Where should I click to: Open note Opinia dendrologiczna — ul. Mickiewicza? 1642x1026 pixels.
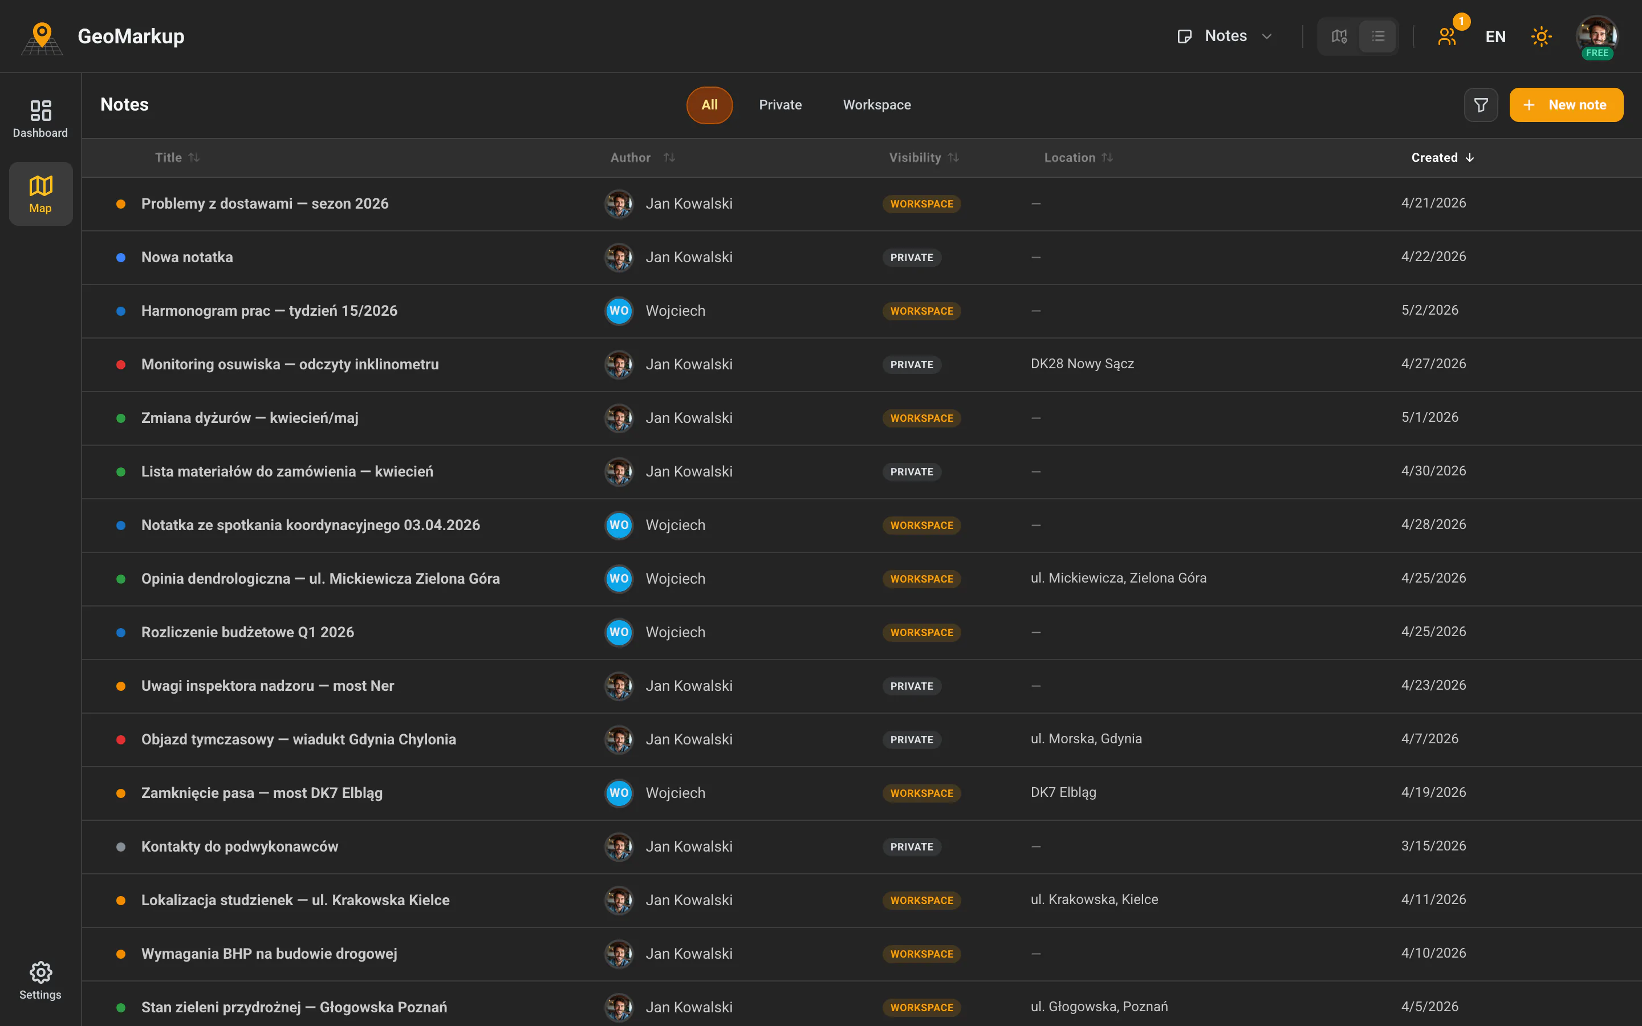tap(320, 579)
